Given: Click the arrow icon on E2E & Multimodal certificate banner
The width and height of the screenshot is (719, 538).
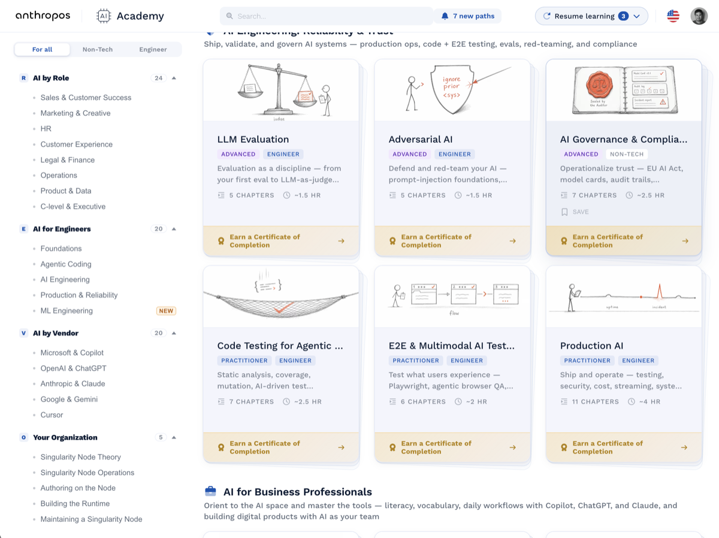Looking at the screenshot, I should pos(512,447).
